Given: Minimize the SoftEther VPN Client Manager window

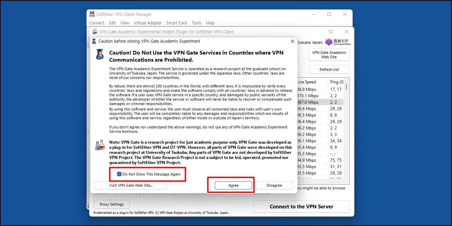Looking at the screenshot, I should 314,14.
